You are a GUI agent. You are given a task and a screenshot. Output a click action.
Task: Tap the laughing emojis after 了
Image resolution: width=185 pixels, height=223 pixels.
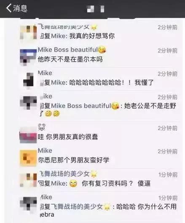pos(52,114)
